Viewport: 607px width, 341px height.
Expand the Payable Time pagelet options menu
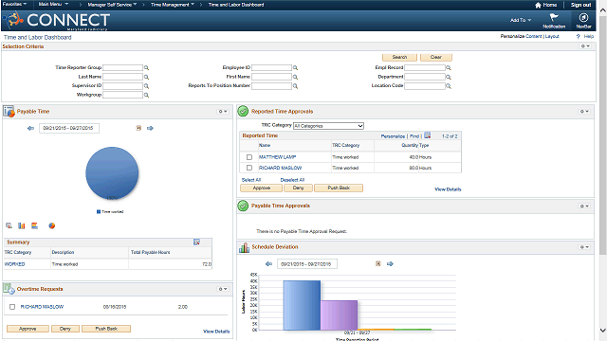click(x=223, y=112)
